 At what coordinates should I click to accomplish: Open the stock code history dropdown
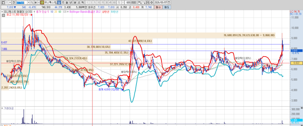pos(29,2)
